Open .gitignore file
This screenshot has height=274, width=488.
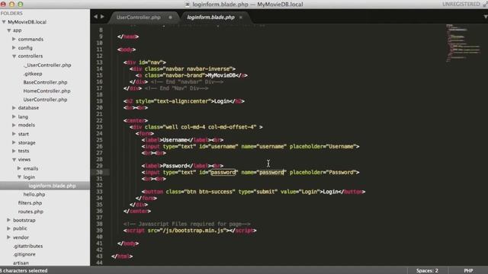tap(24, 254)
